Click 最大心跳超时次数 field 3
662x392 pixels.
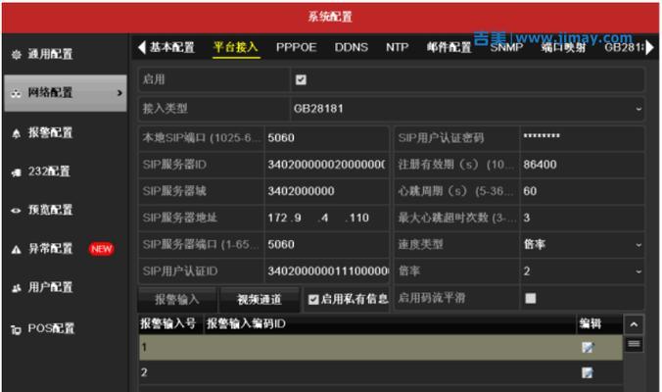[583, 218]
